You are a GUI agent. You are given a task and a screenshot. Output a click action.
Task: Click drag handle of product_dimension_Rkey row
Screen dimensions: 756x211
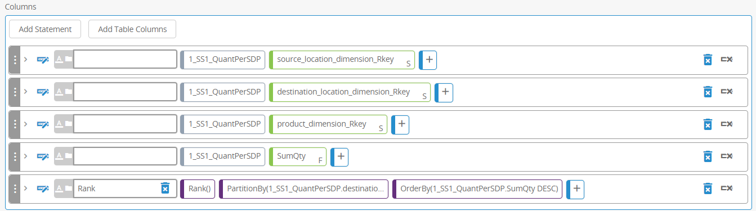click(x=15, y=124)
